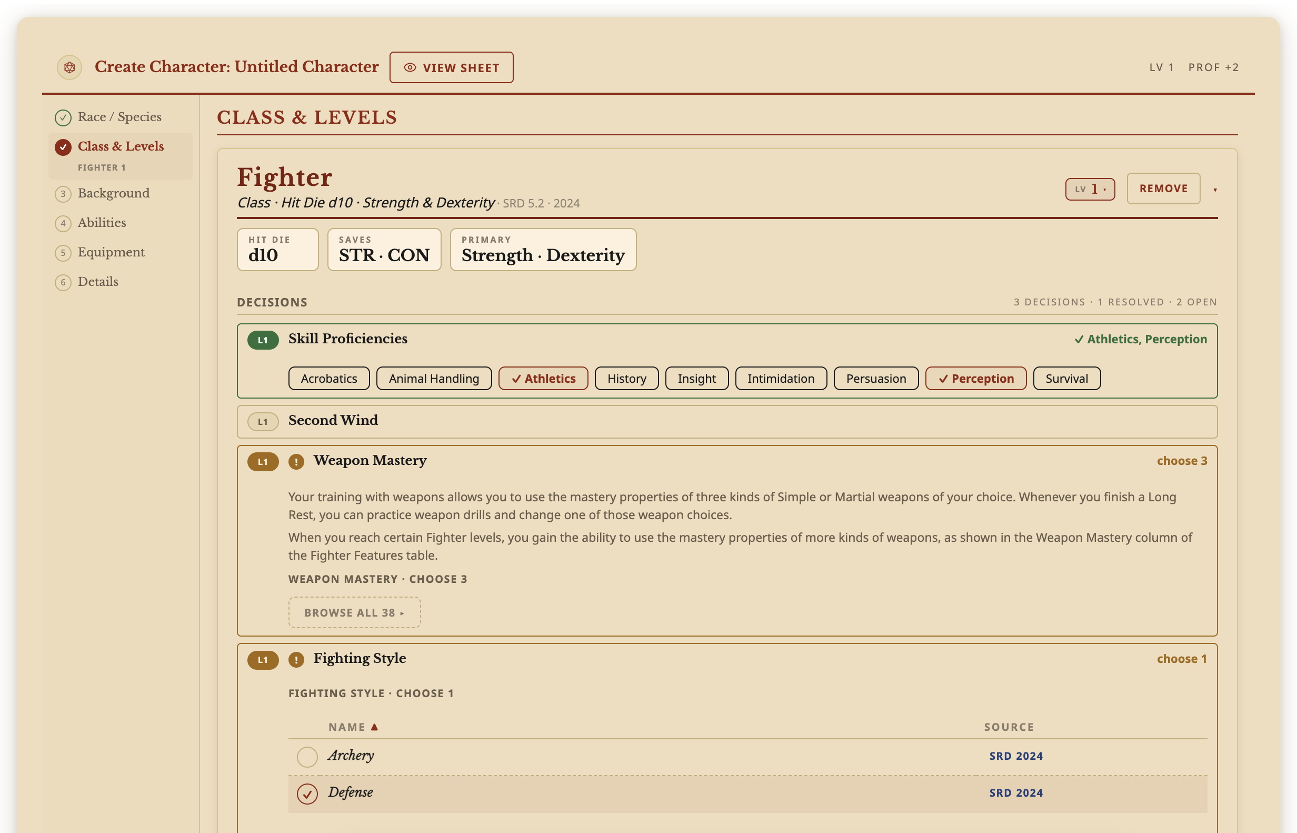Go to the Equipment step
The image size is (1297, 833).
(x=120, y=253)
